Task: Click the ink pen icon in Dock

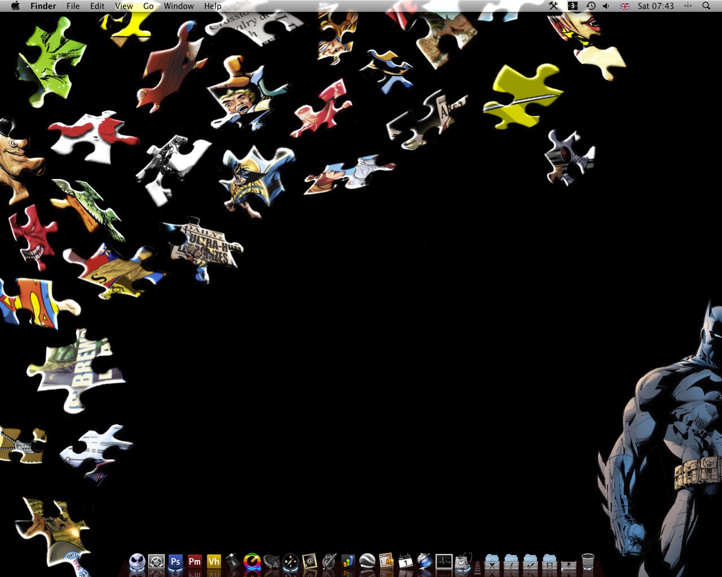Action: point(329,561)
